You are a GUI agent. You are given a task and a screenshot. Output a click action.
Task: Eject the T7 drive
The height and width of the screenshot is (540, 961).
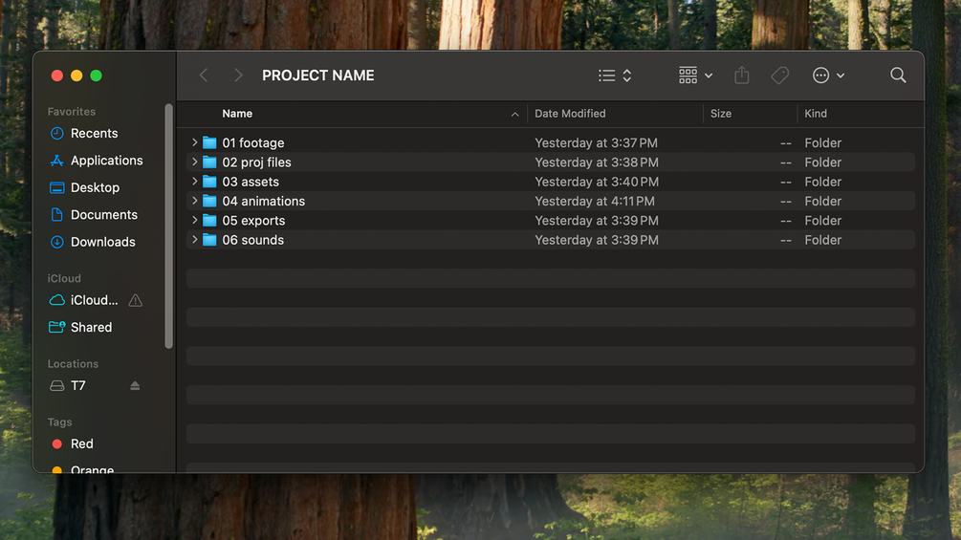coord(135,386)
